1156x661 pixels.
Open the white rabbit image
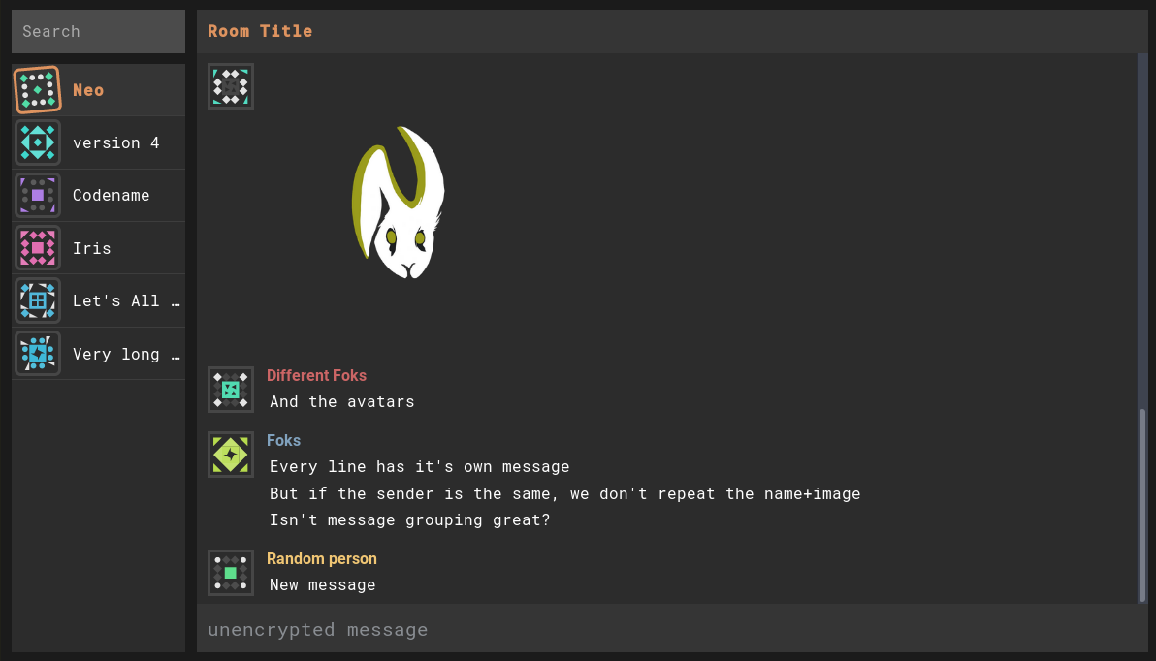[399, 203]
